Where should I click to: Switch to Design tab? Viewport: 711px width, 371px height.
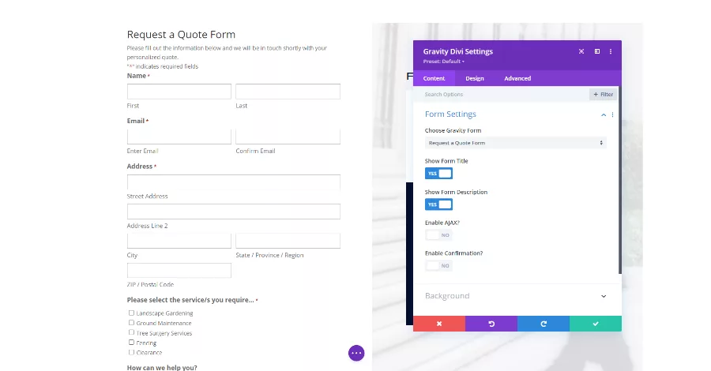475,78
